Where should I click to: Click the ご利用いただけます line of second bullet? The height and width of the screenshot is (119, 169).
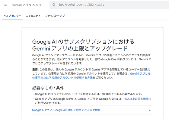click(48, 103)
